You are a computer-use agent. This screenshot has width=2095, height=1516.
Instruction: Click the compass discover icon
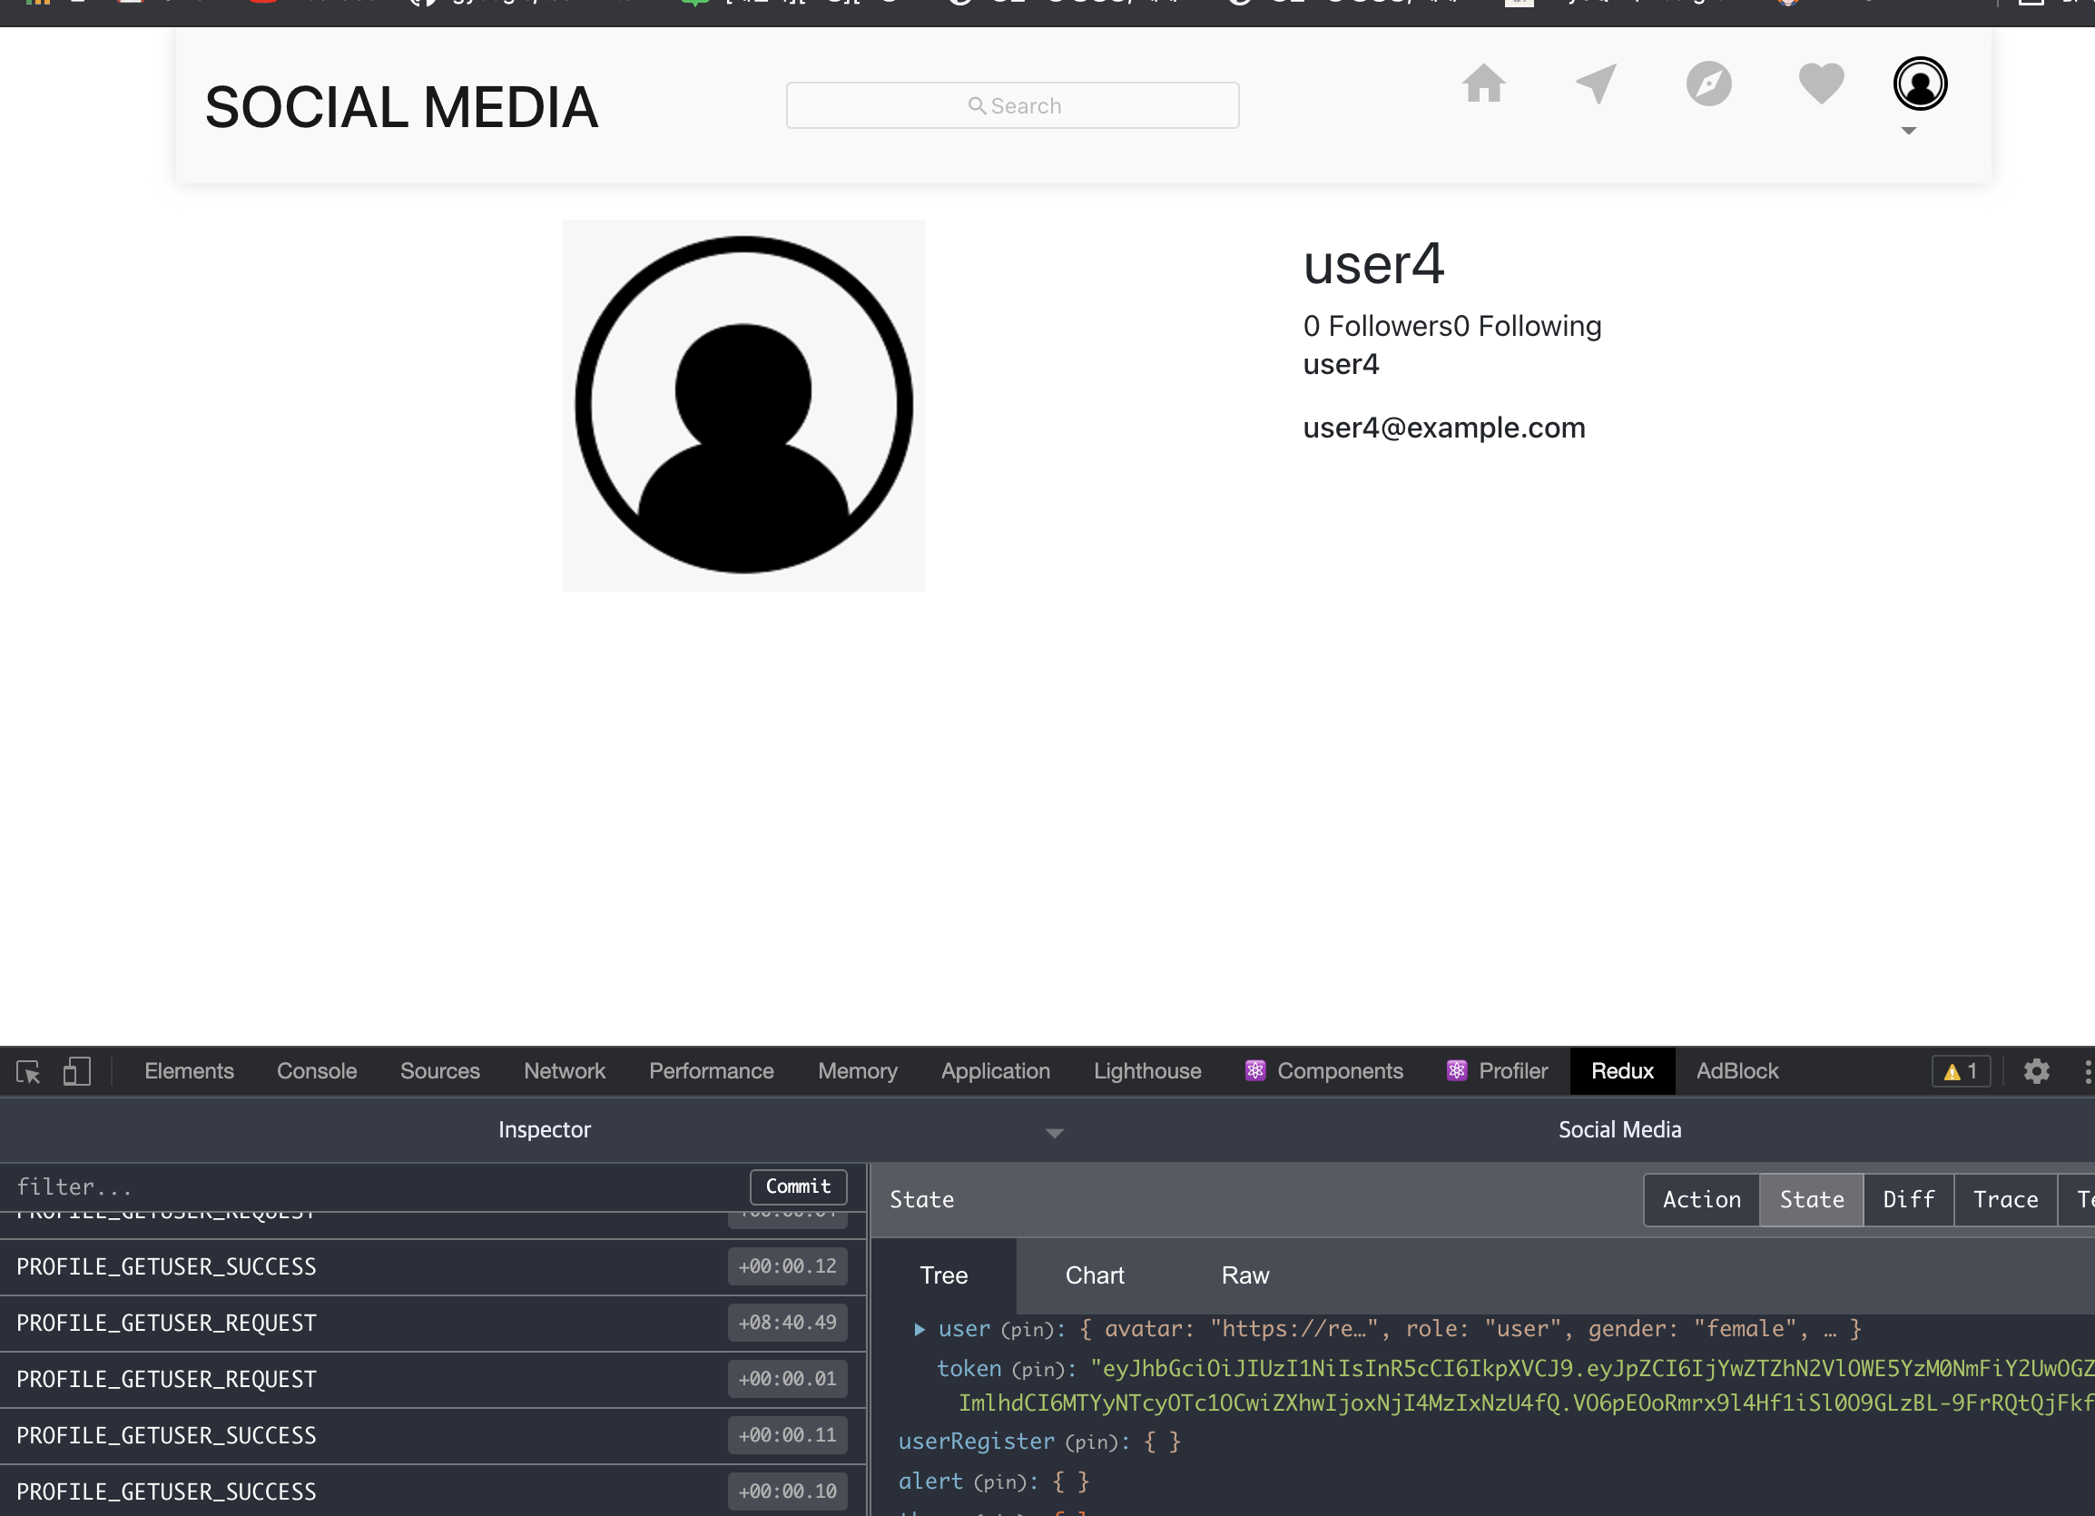[1708, 84]
